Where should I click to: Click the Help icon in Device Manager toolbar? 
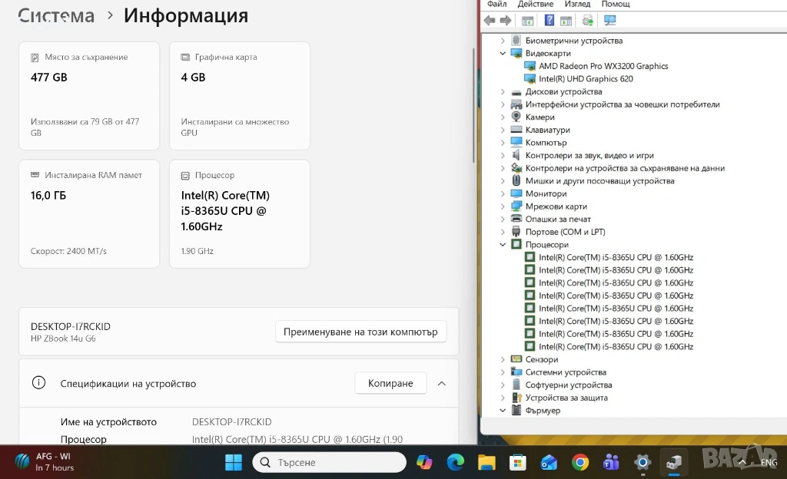tap(550, 21)
